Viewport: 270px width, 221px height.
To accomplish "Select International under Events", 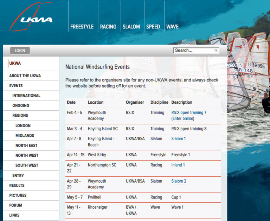I will click(26, 96).
